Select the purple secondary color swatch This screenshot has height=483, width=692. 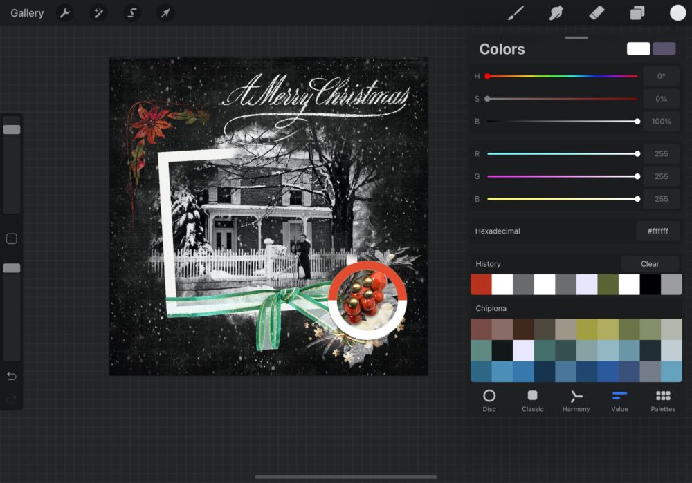tap(664, 48)
